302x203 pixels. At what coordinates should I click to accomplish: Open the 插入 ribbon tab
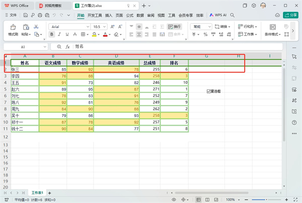[x=109, y=16]
